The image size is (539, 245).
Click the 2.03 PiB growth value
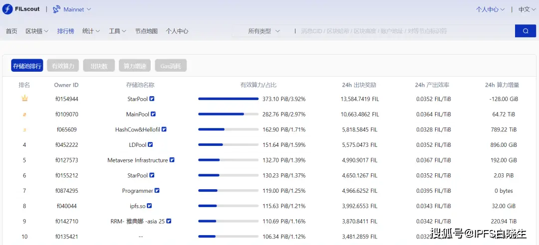tap(504, 175)
